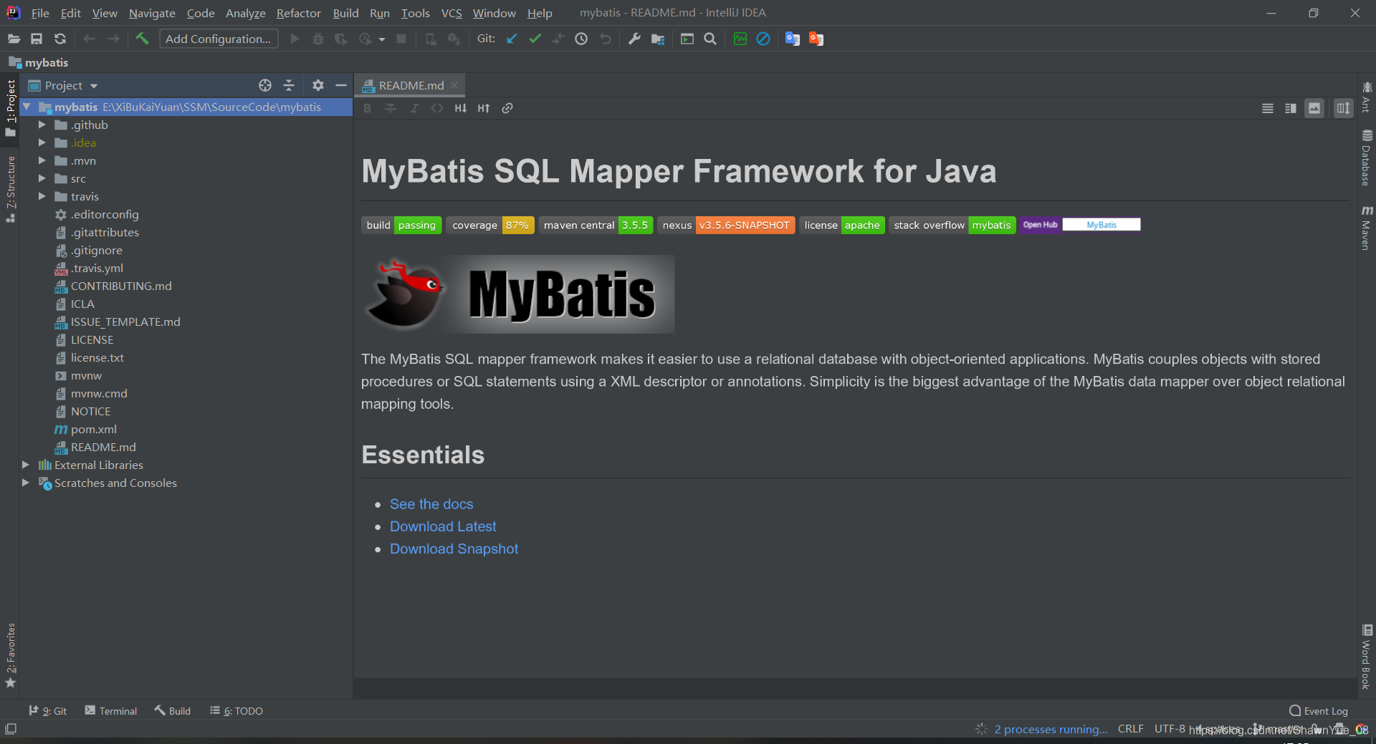Toggle the Database tool window
Screen dimensions: 1376x744
pos(1367,158)
